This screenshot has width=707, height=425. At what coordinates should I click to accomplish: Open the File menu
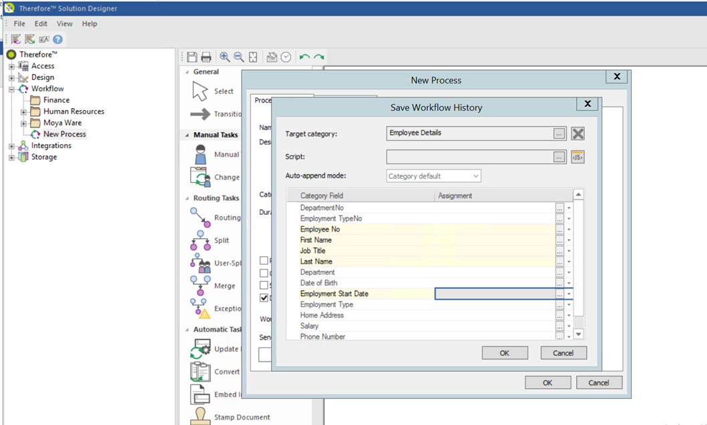click(x=19, y=23)
